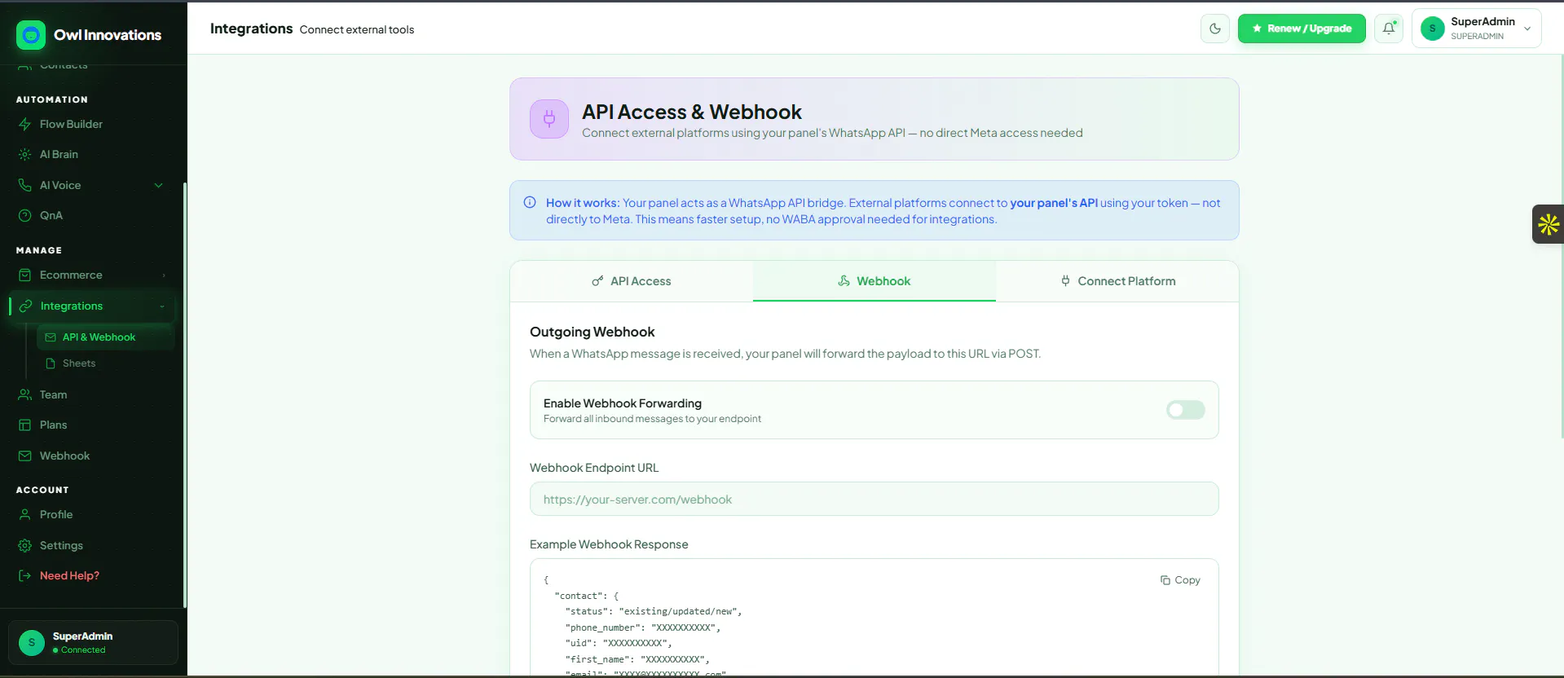This screenshot has width=1564, height=678.
Task: Click Need Help logout-arrow icon
Action: (x=25, y=575)
